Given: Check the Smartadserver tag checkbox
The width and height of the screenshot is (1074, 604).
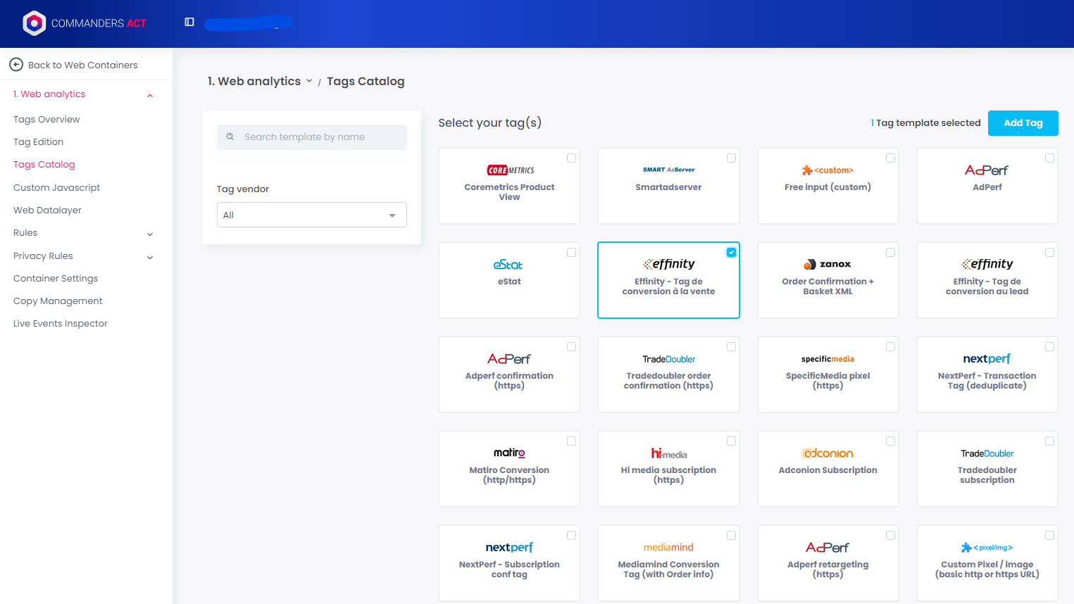Looking at the screenshot, I should [x=731, y=158].
